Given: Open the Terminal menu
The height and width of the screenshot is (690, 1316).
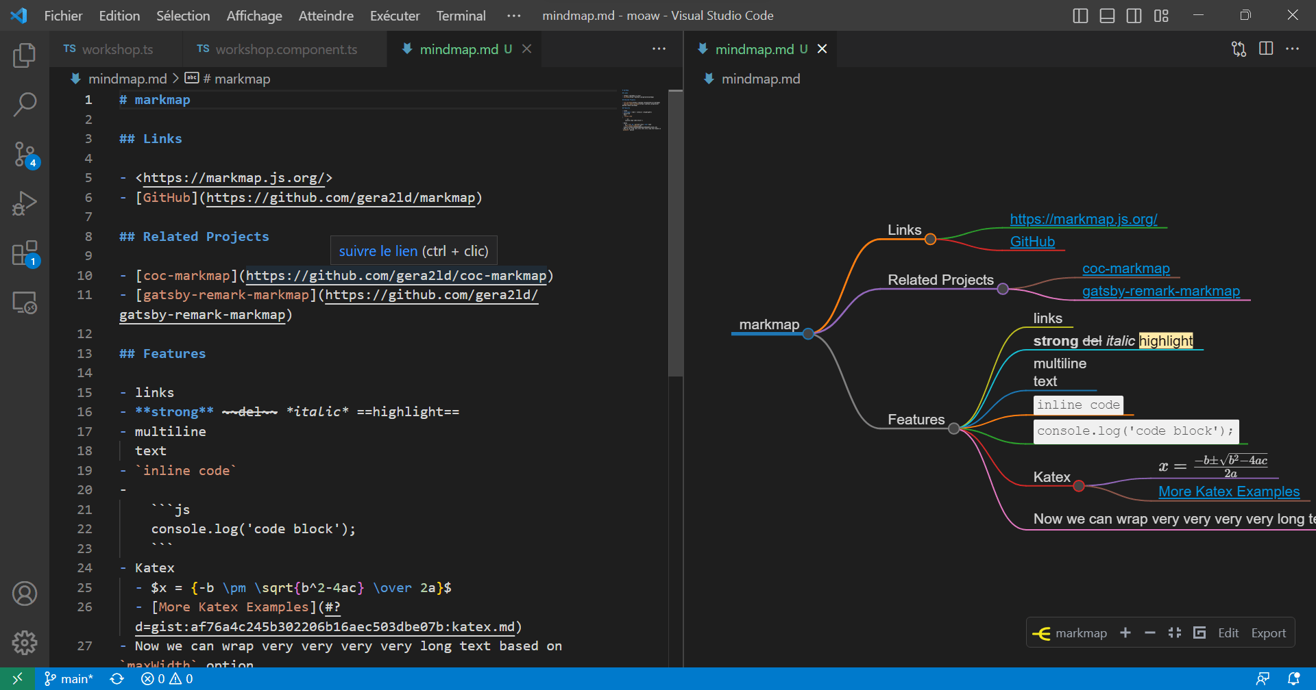Looking at the screenshot, I should tap(461, 15).
